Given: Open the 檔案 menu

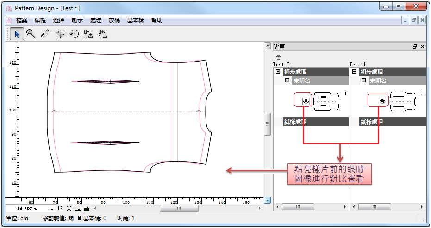Looking at the screenshot, I should pyautogui.click(x=22, y=20).
